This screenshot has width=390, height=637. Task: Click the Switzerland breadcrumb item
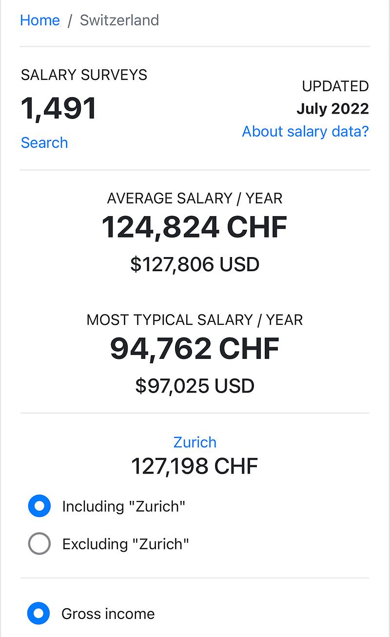click(119, 20)
